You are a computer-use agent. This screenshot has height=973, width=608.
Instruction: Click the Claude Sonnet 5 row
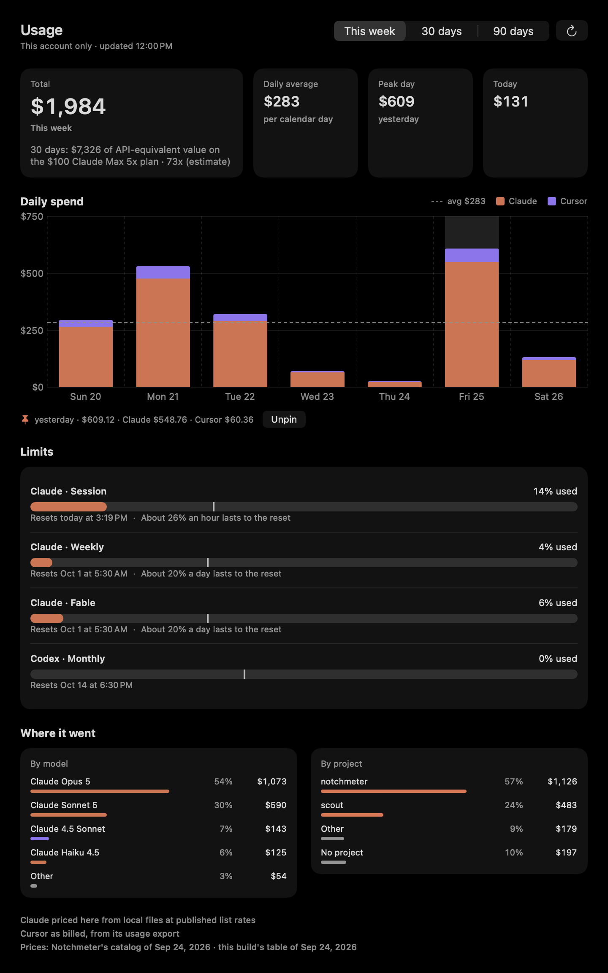(158, 808)
